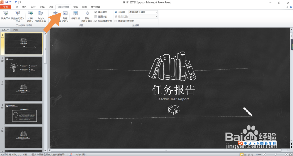Image resolution: width=293 pixels, height=156 pixels.
Task: Enable 使用演示者视图 checkbox
Action: click(x=116, y=21)
